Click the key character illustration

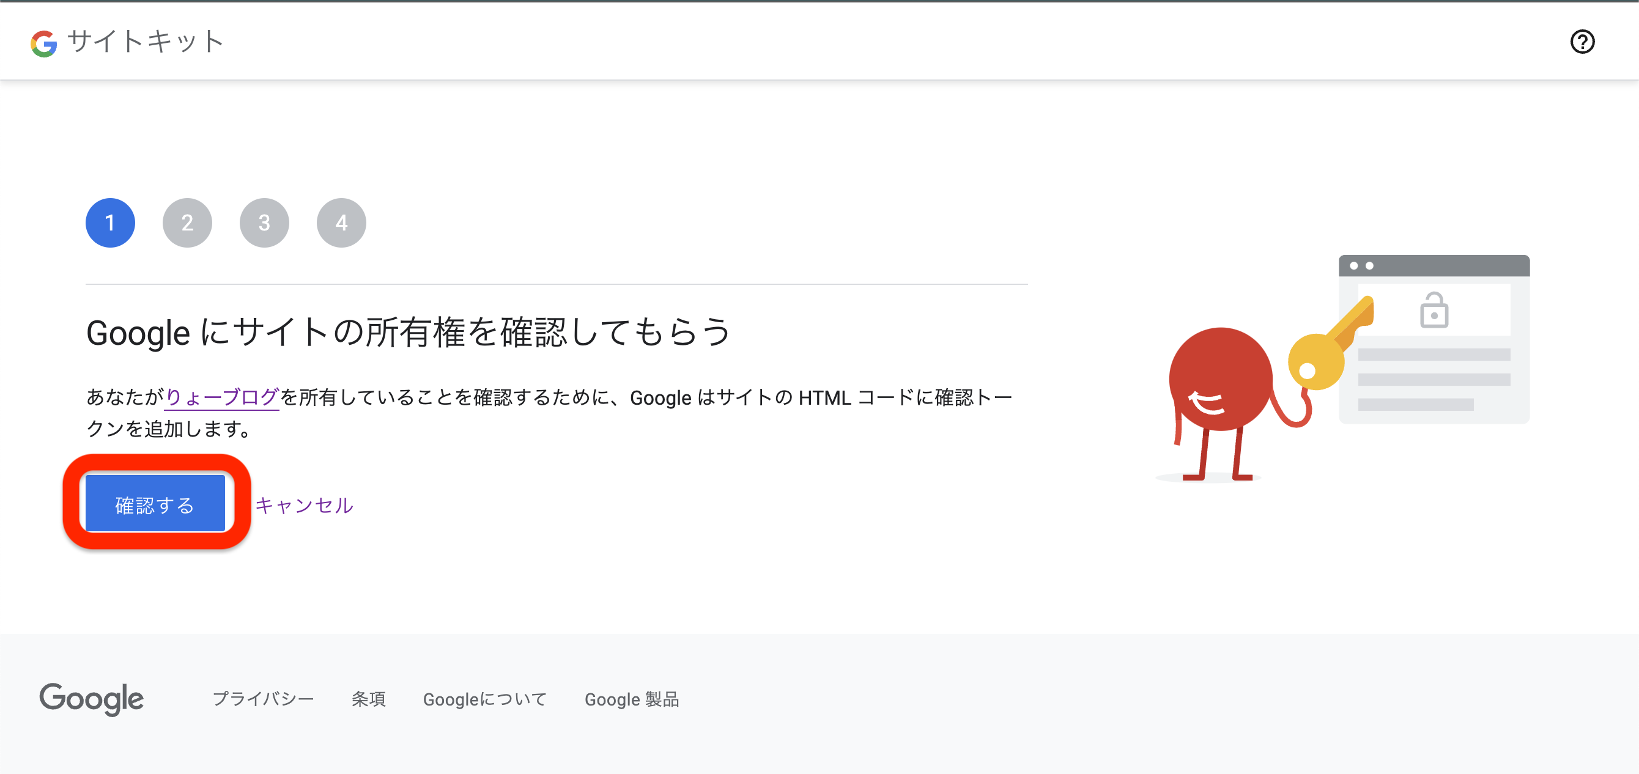1342,369
